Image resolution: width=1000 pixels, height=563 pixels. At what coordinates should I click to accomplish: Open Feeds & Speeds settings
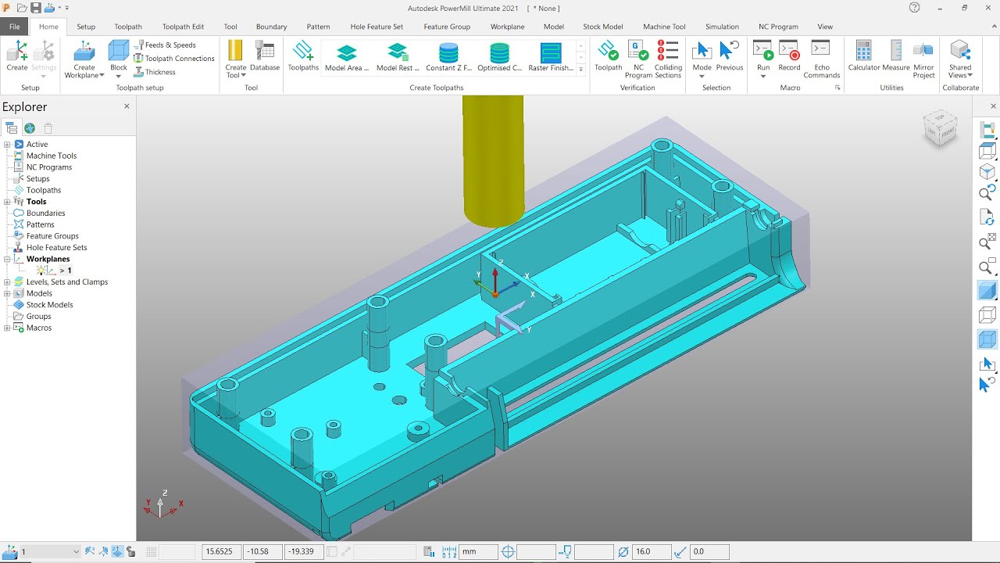165,45
